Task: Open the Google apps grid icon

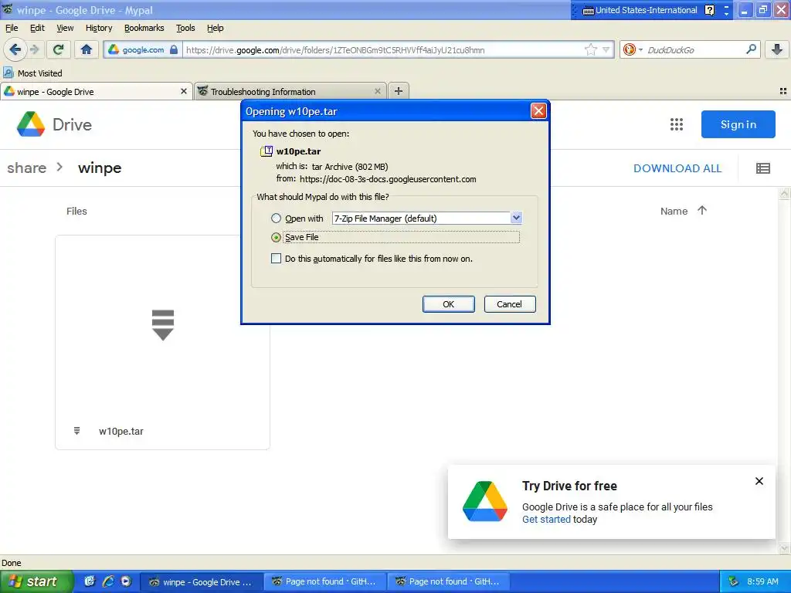Action: point(677,124)
